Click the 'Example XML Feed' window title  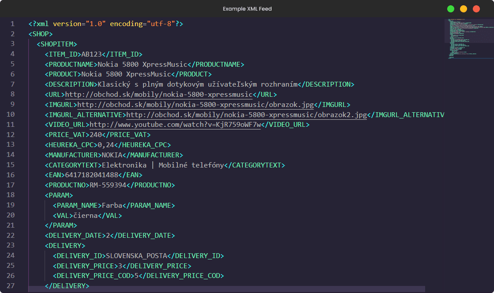(247, 9)
